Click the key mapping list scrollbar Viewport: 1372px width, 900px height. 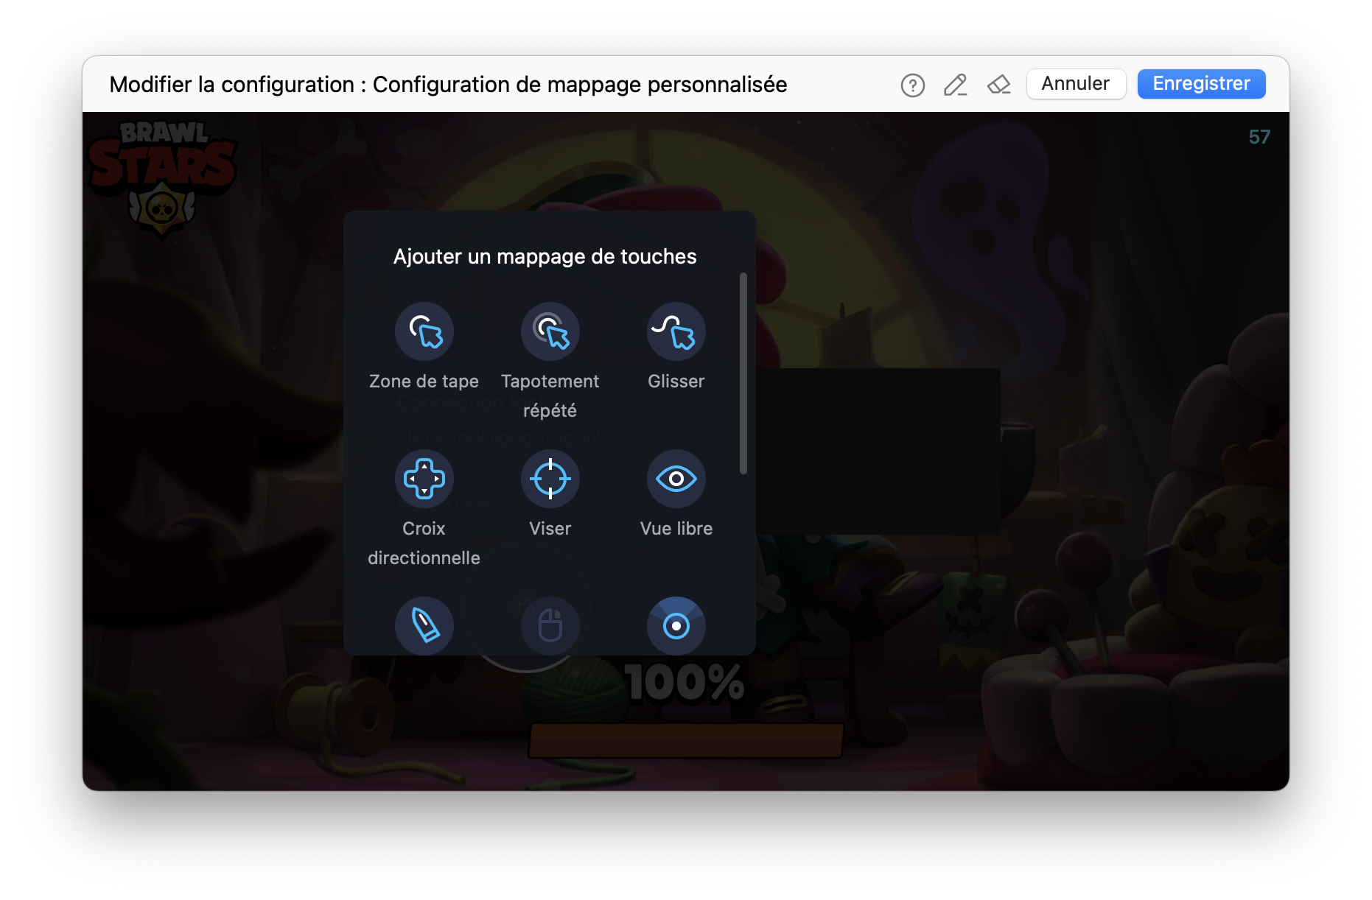[743, 374]
